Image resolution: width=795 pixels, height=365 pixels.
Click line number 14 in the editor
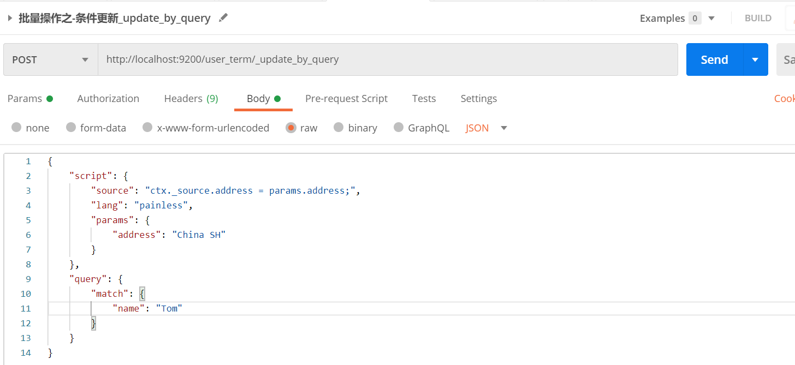click(26, 353)
